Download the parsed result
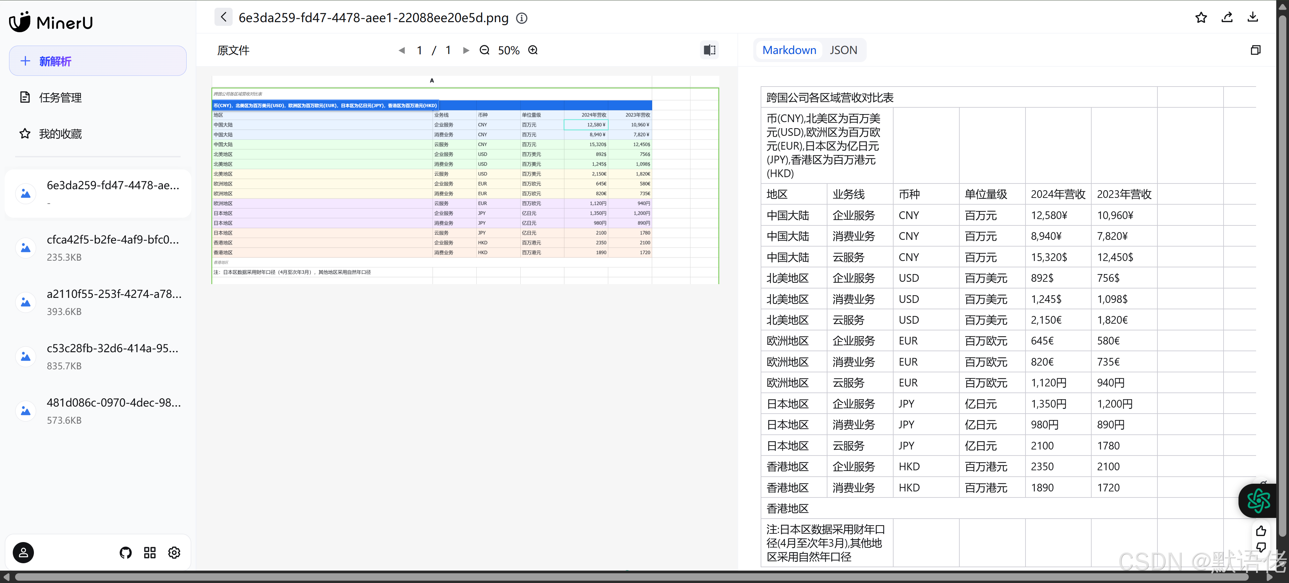1289x583 pixels. click(x=1252, y=17)
